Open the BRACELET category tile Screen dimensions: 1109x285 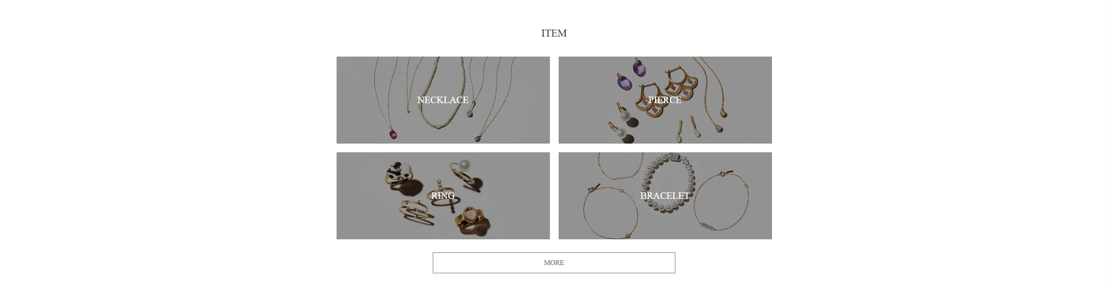(x=665, y=195)
